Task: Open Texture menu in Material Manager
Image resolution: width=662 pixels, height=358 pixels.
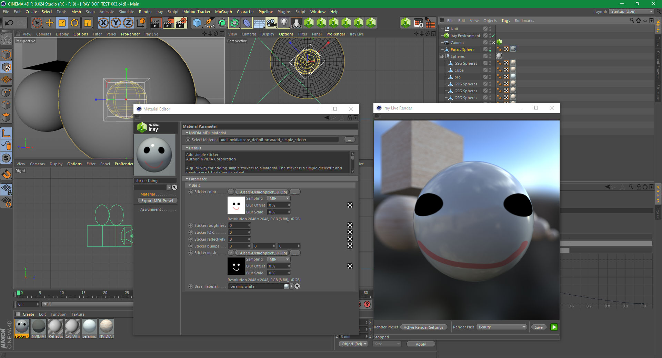Action: tap(78, 314)
